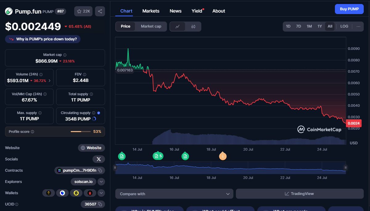
Task: Click the orange info event marker
Action: coord(223,156)
